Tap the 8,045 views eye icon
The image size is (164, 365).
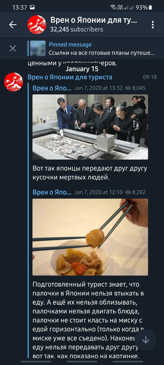[x=128, y=88]
